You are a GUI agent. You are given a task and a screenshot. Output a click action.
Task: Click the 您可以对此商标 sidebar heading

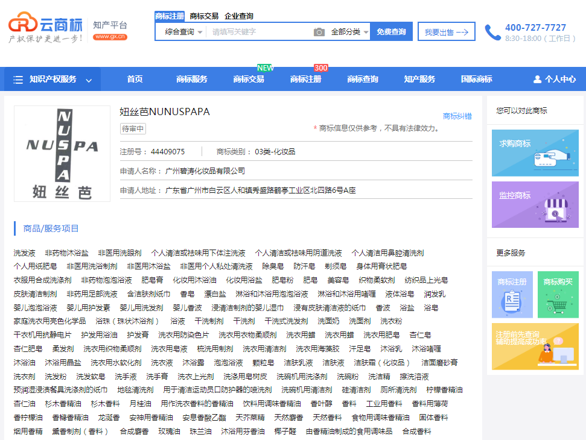coord(521,110)
